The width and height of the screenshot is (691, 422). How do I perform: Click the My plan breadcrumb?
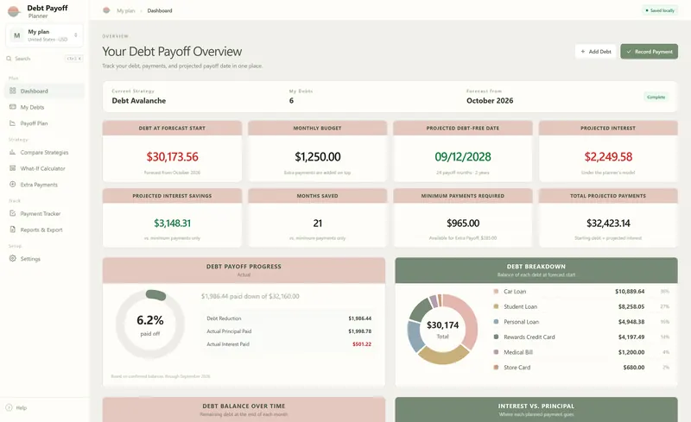(x=125, y=10)
